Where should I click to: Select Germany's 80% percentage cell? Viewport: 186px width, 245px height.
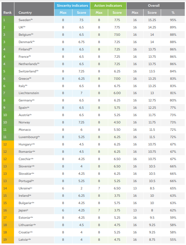(173, 100)
